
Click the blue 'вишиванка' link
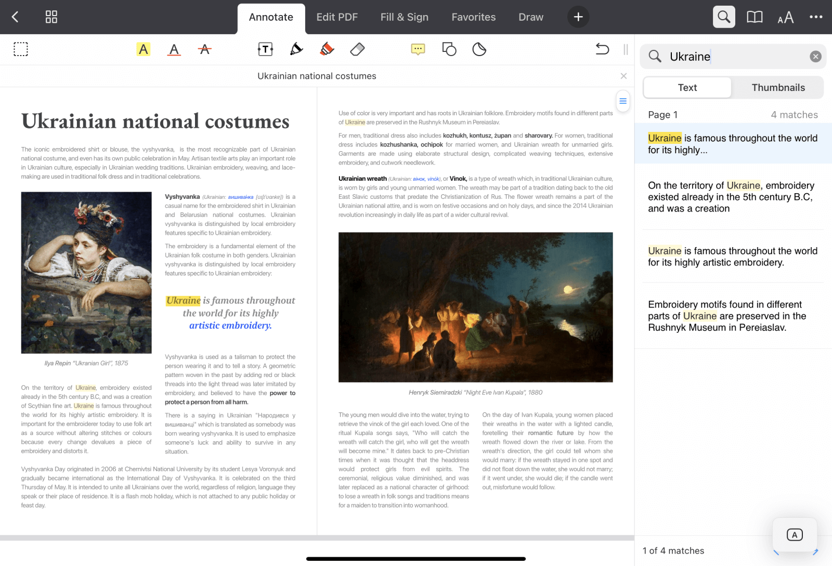(241, 197)
